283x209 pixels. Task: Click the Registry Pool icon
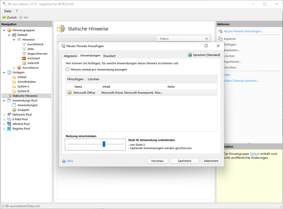[9, 129]
